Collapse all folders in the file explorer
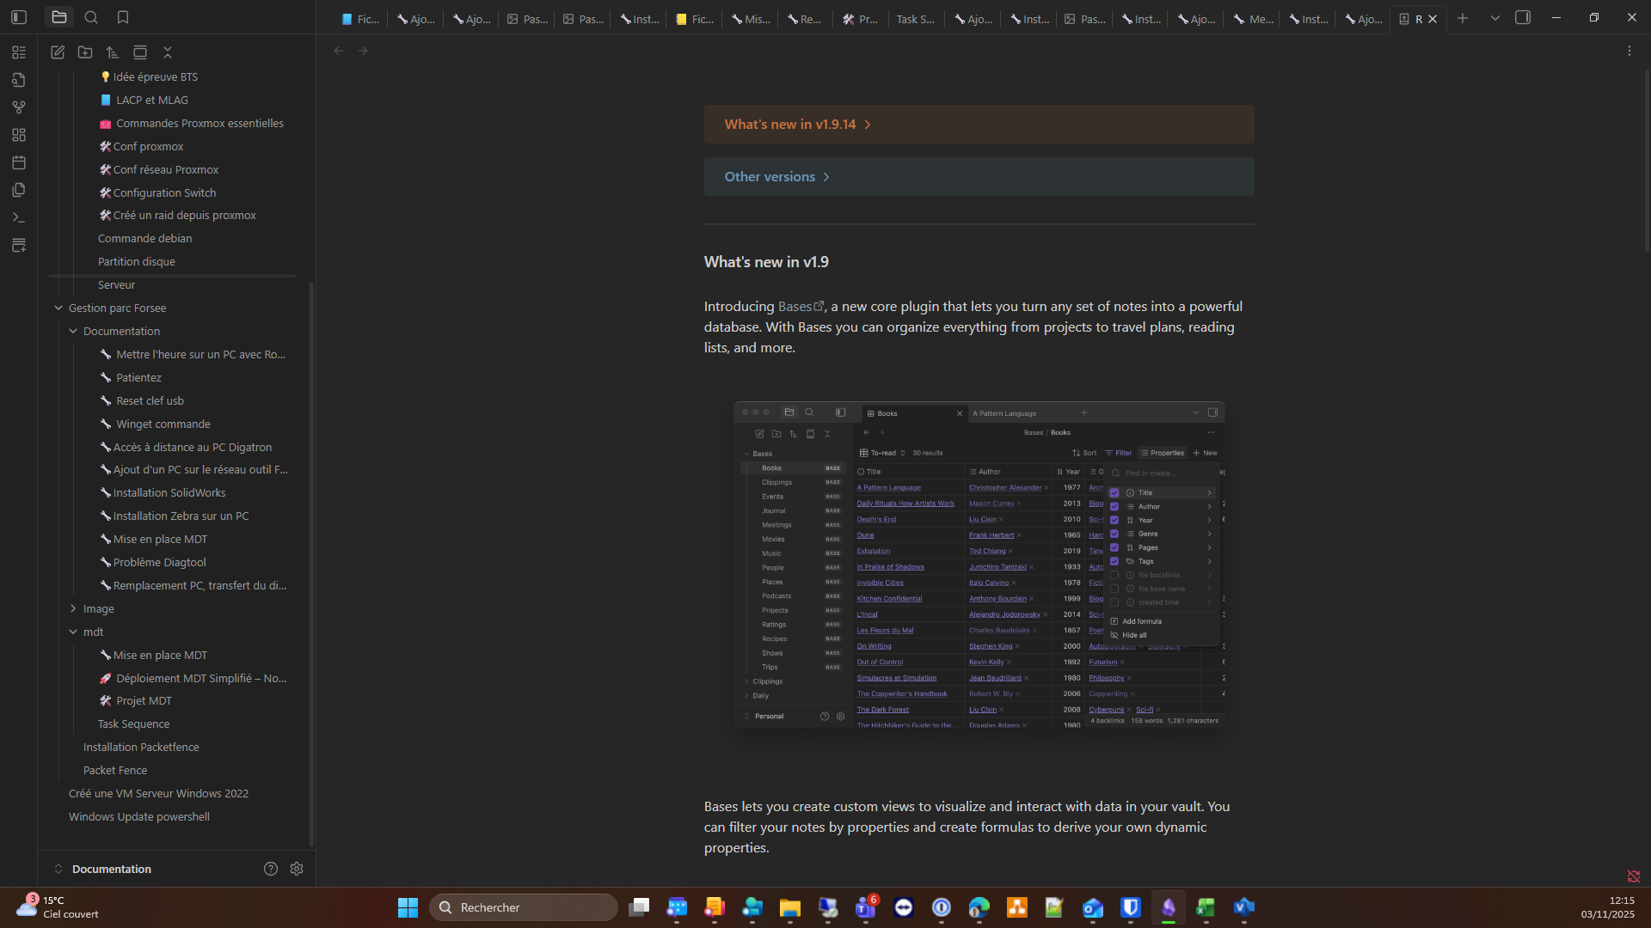Viewport: 1651px width, 928px height. [x=168, y=52]
